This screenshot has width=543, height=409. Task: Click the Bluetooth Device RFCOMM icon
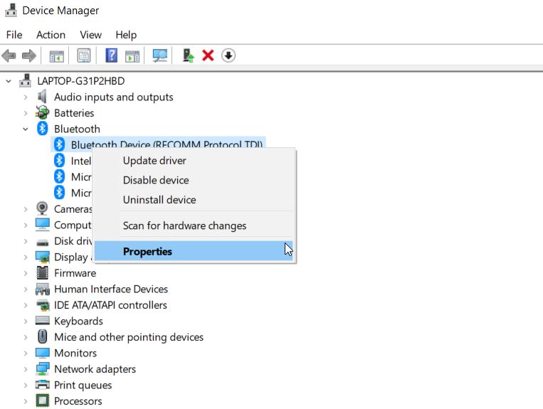59,144
